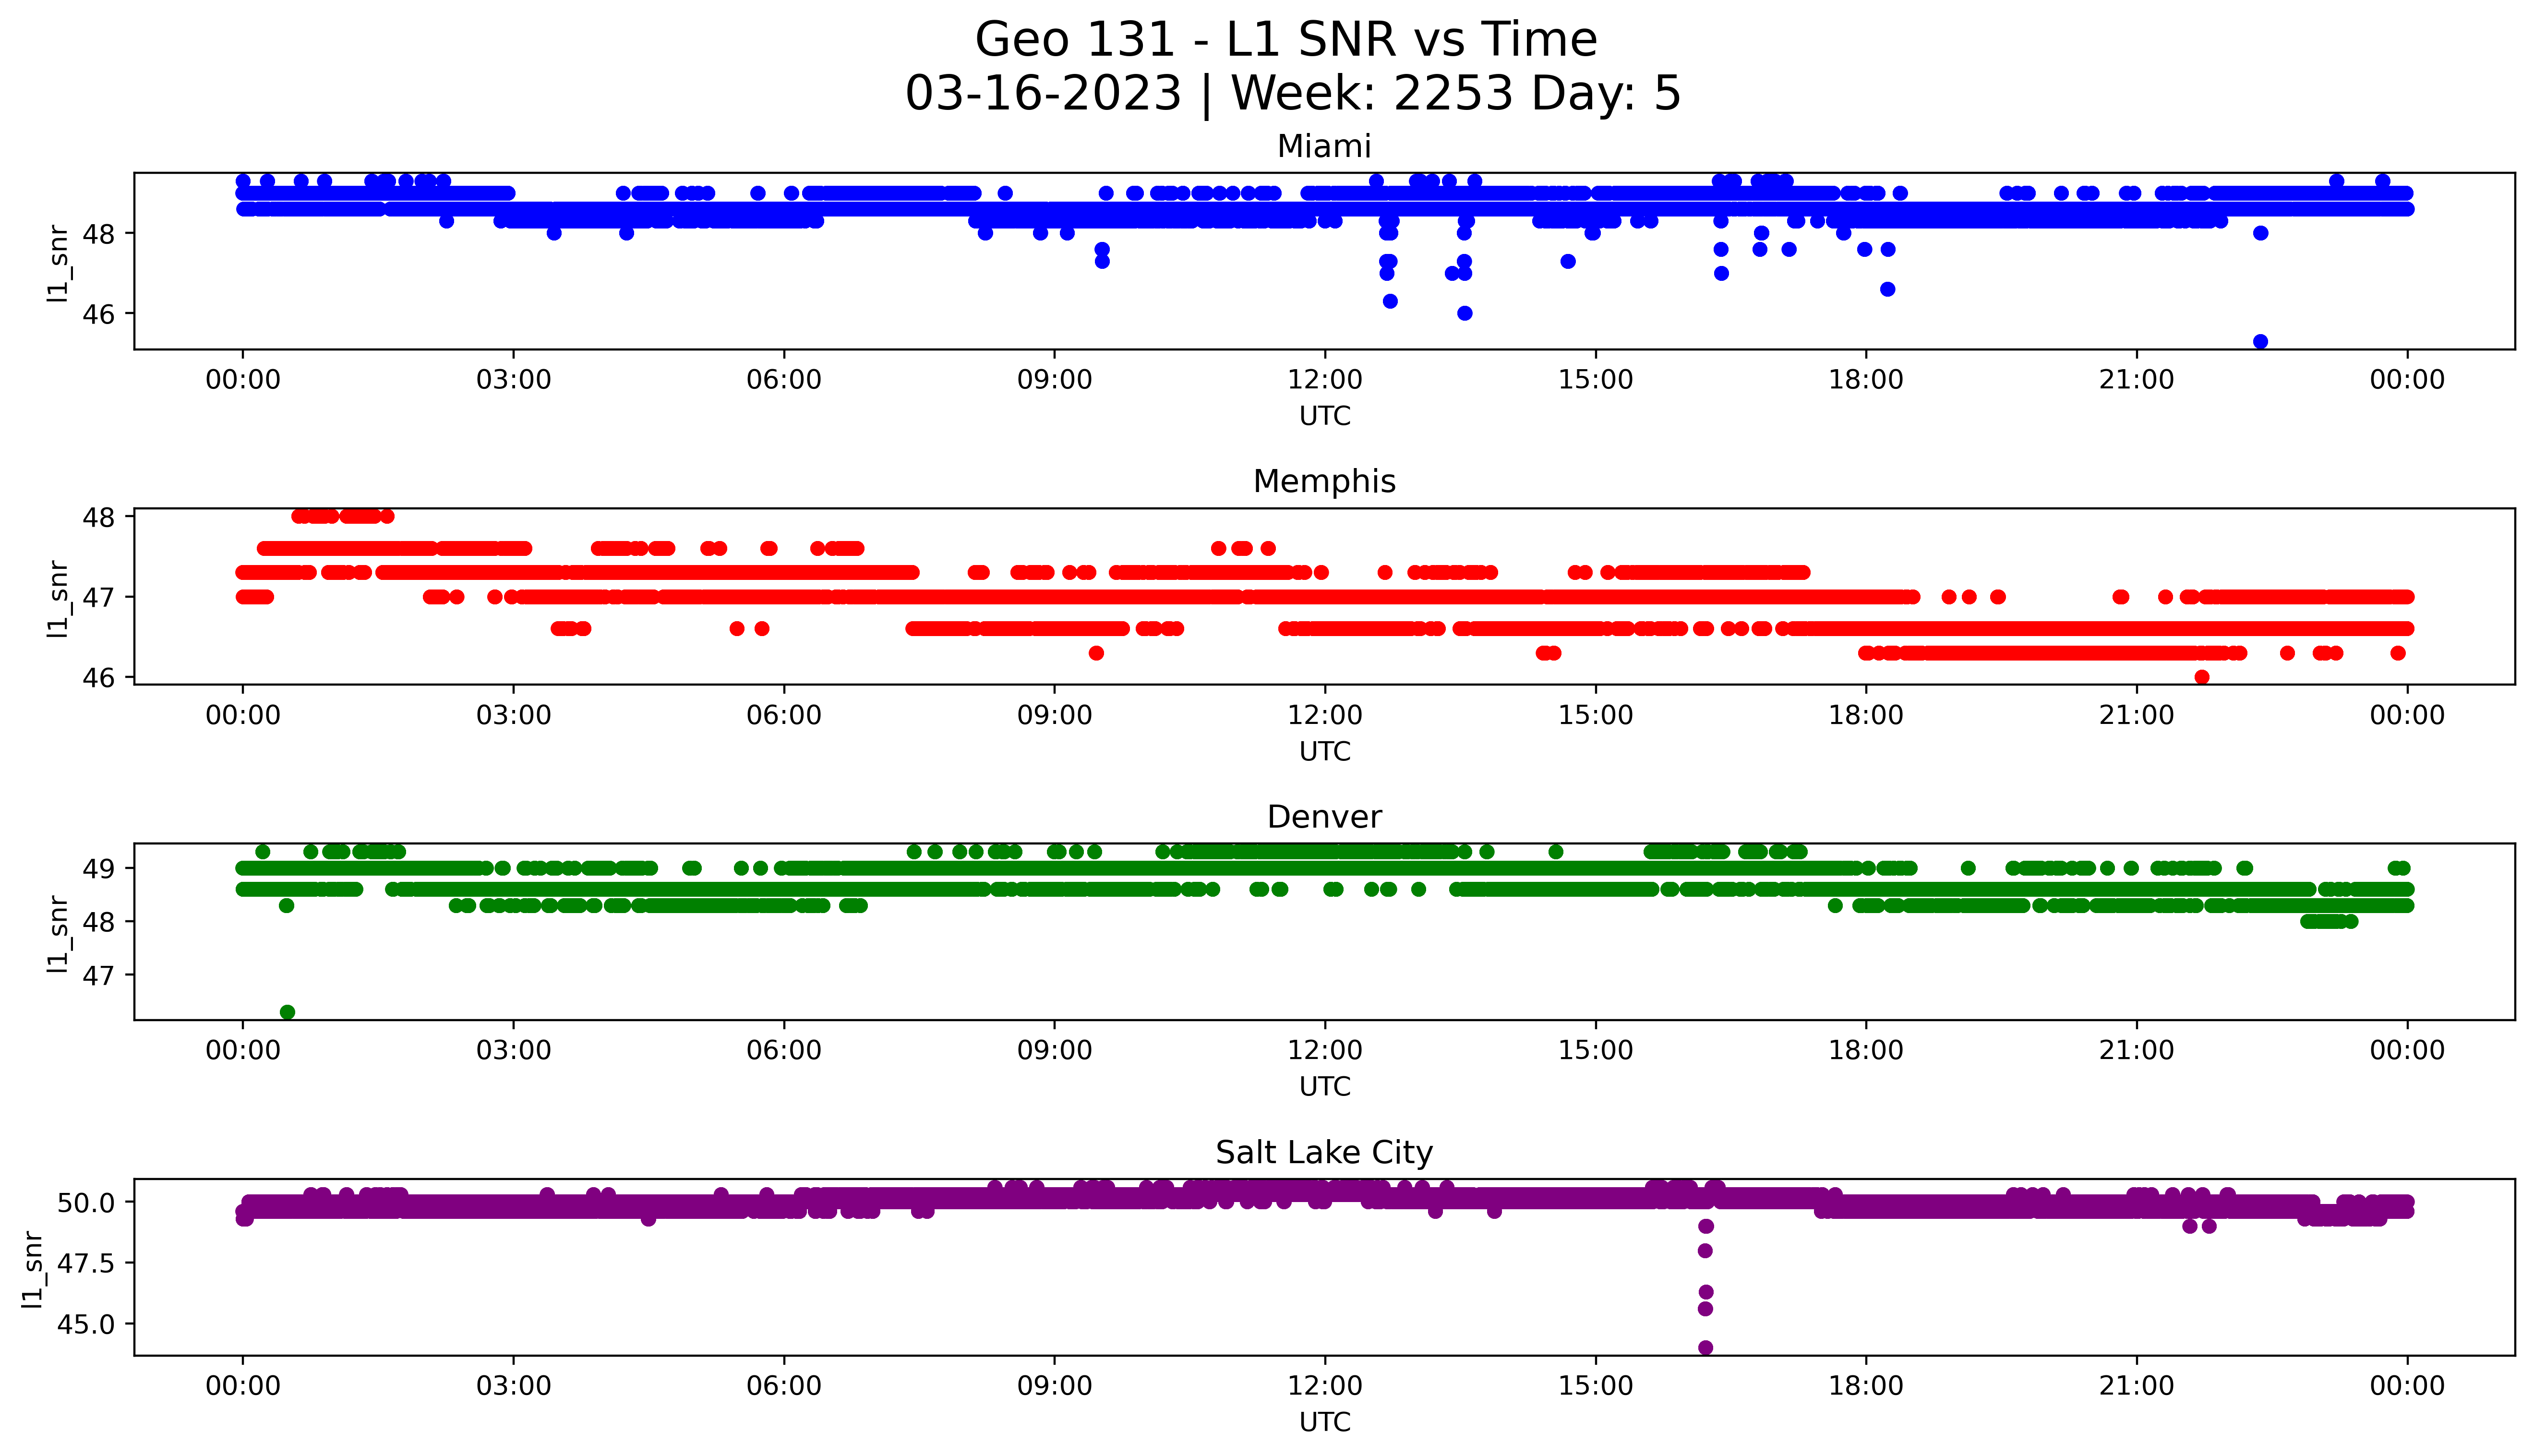
Task: Click red Memphis point at 46 after 21:00
Action: click(x=2201, y=677)
